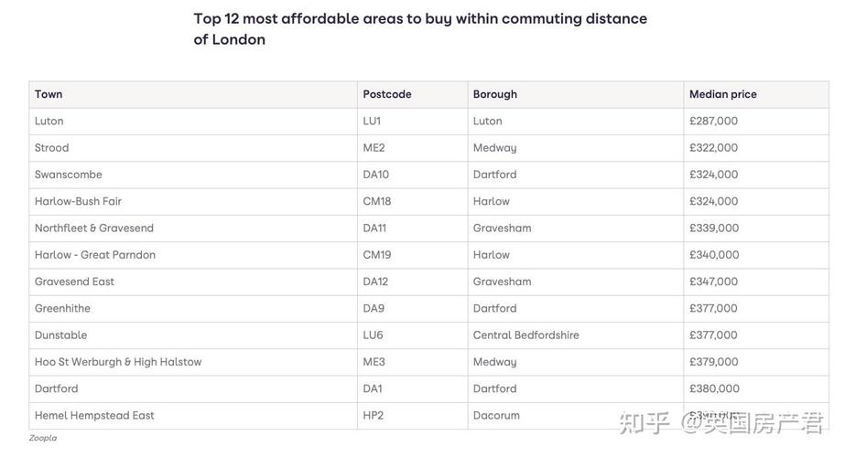The height and width of the screenshot is (457, 845).
Task: Click the "Borough" column header
Action: point(495,94)
